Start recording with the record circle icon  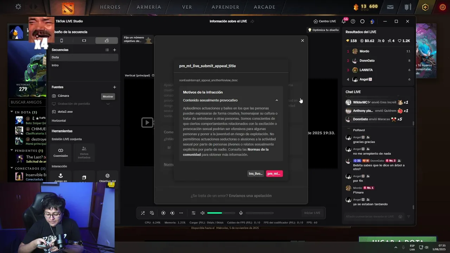click(x=163, y=213)
